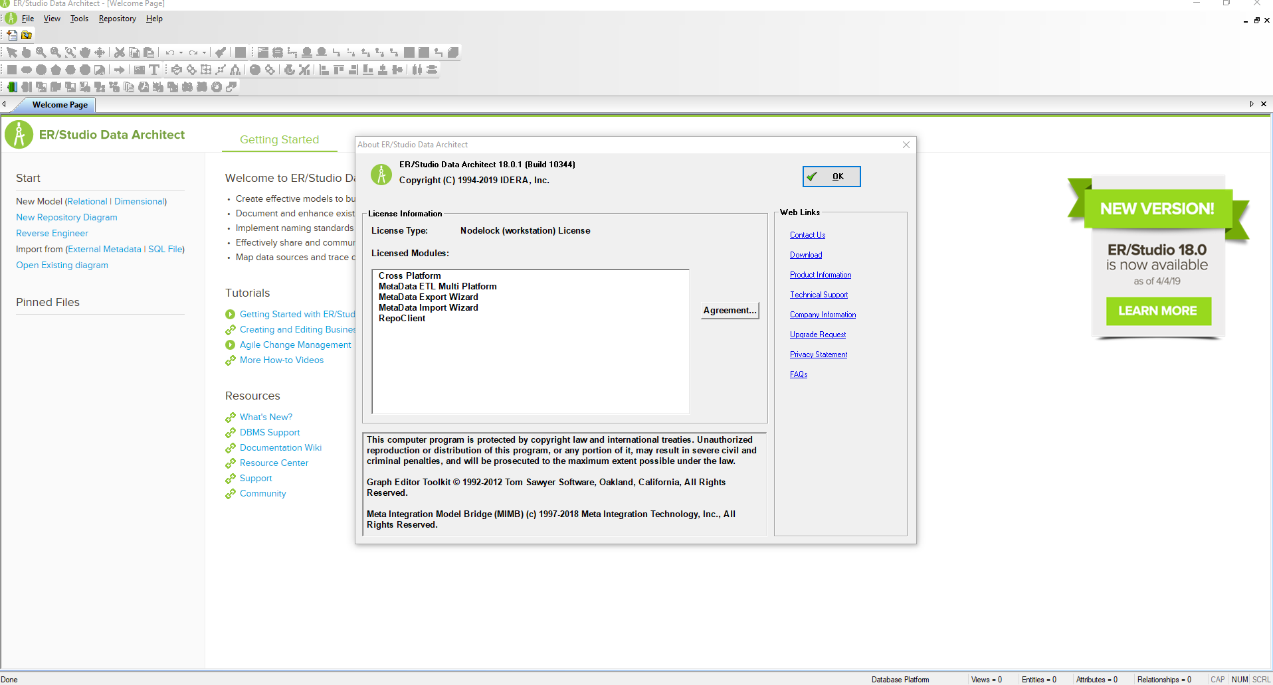Open the Product Information link
Image resolution: width=1273 pixels, height=685 pixels.
821,275
